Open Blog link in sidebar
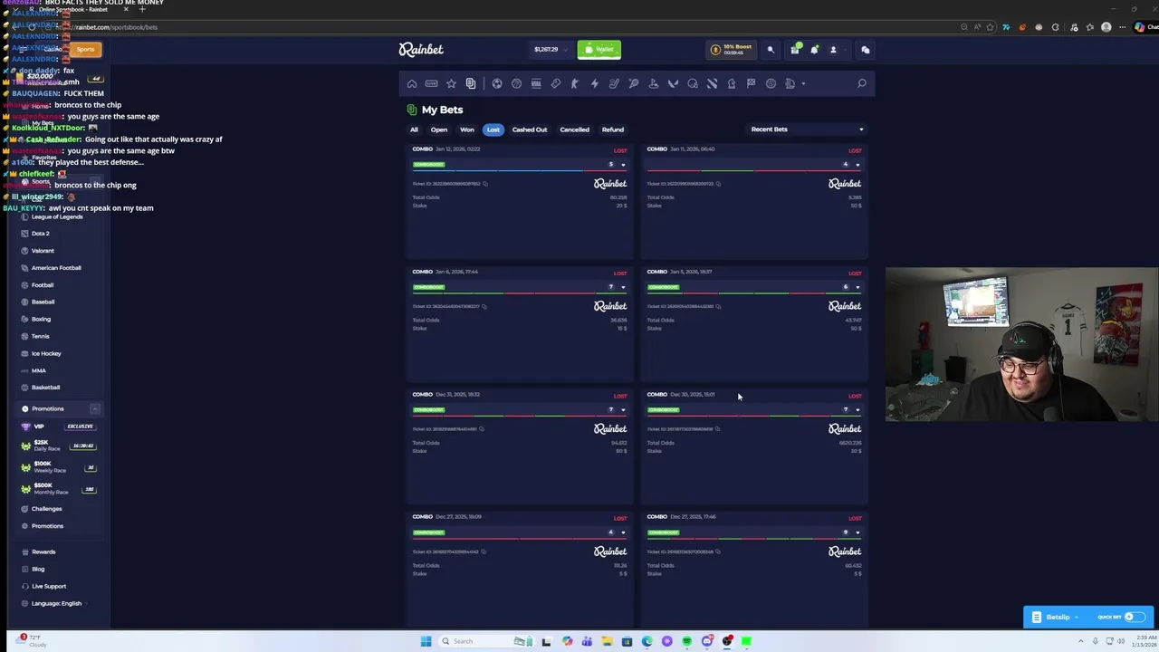This screenshot has width=1159, height=652. [38, 569]
